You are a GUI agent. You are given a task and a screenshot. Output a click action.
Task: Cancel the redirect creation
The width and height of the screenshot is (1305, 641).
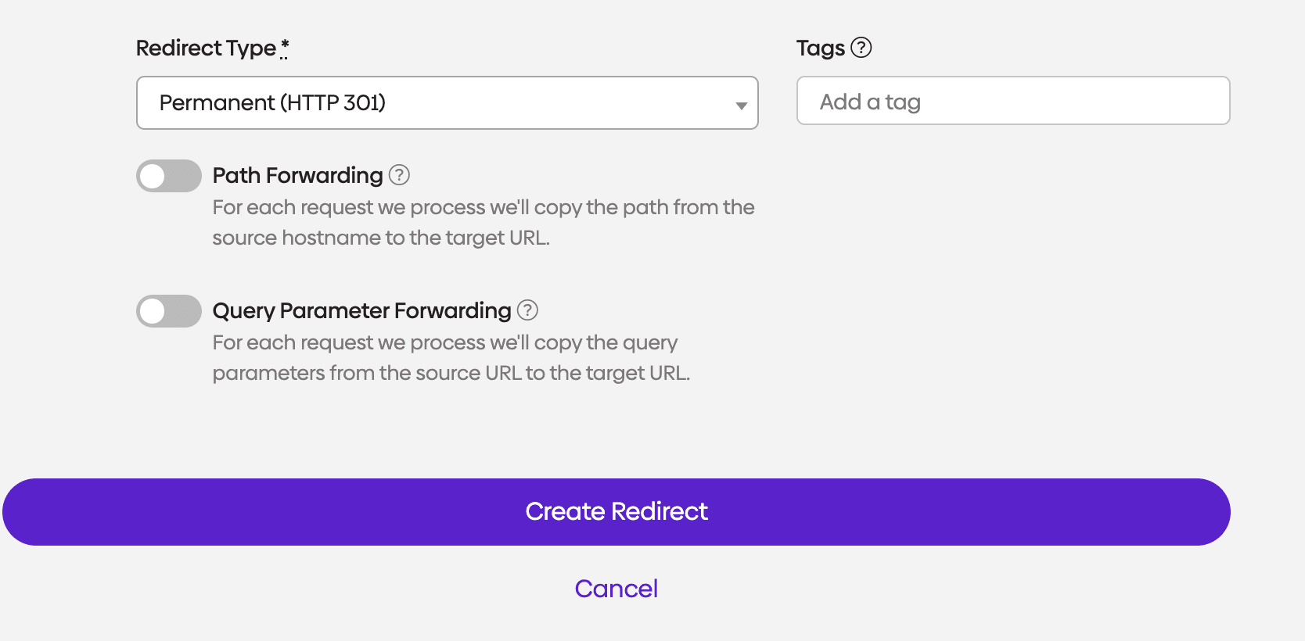(x=616, y=588)
